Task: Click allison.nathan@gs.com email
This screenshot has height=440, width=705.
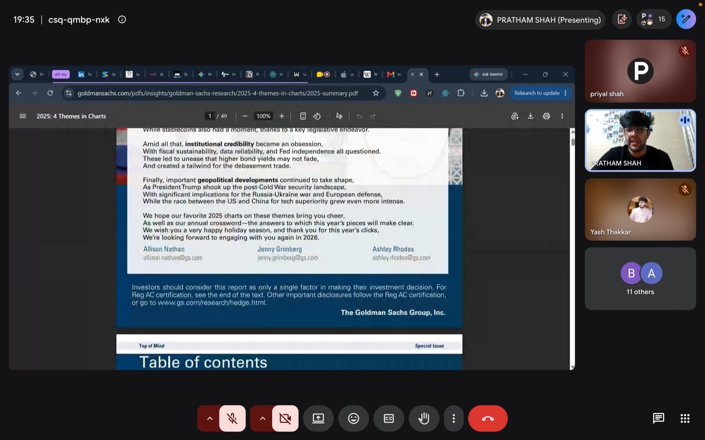Action: coord(173,258)
